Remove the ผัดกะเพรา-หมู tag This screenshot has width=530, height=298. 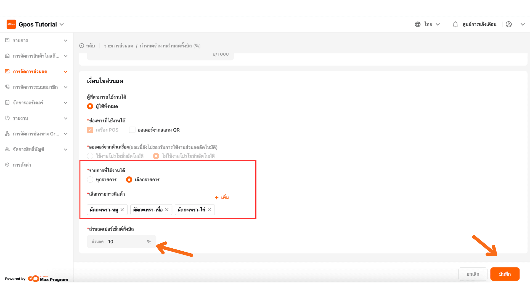tap(122, 210)
